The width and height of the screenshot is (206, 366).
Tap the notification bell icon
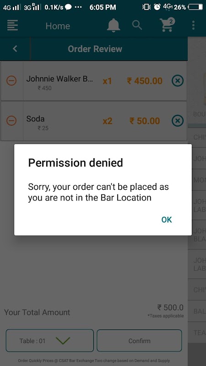[x=114, y=25]
